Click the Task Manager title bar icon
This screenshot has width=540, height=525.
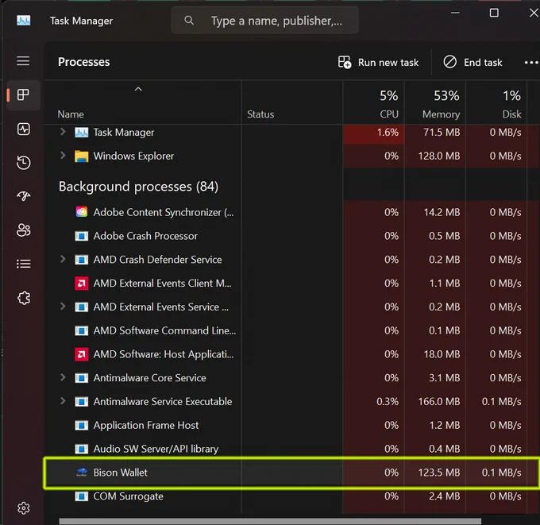click(x=23, y=21)
